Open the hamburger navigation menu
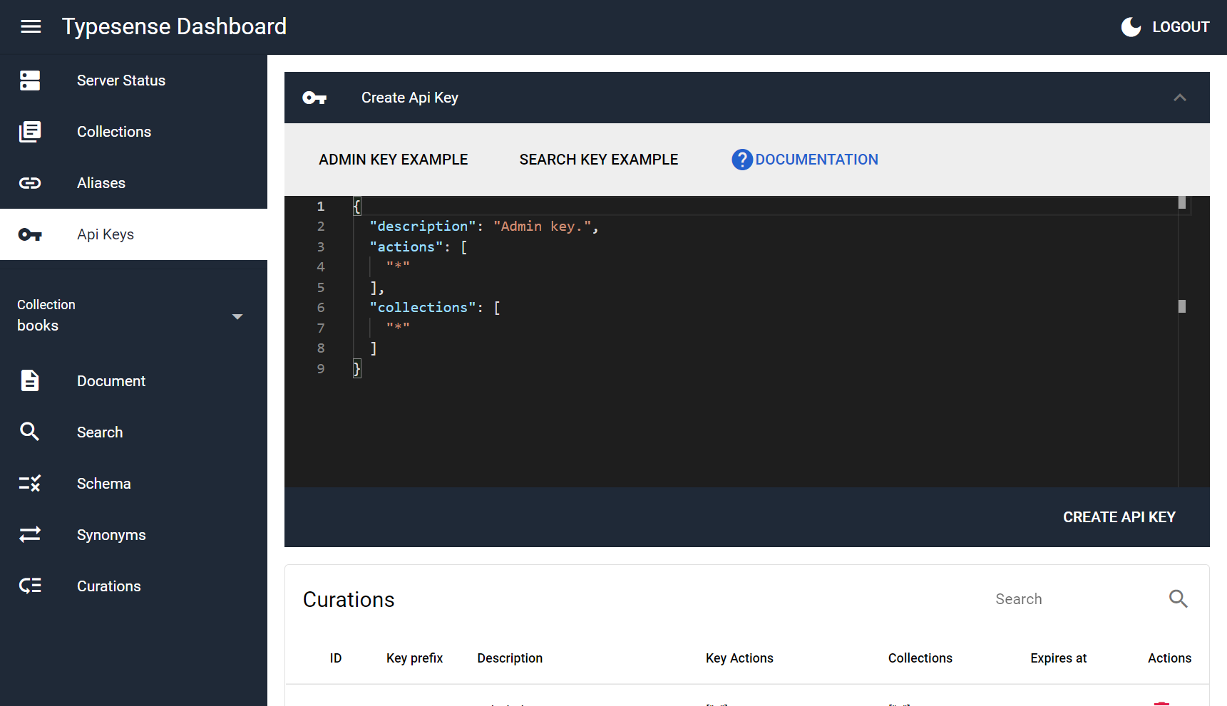Screen dimensions: 1227x706 31,27
